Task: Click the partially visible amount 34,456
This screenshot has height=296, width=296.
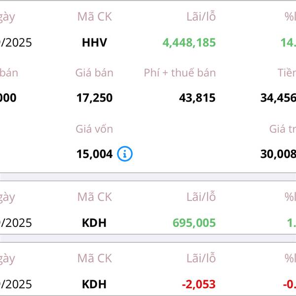Action: tap(278, 98)
